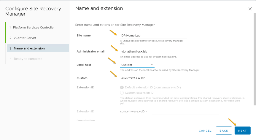Click the Custom host address field
Screen dimensions: 256x140
click(x=153, y=78)
